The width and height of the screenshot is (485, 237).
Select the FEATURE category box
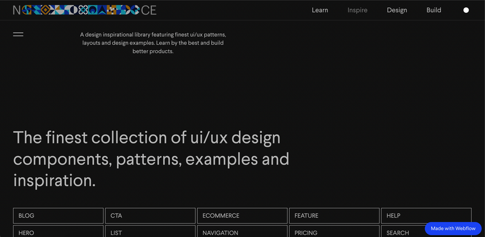click(x=335, y=216)
